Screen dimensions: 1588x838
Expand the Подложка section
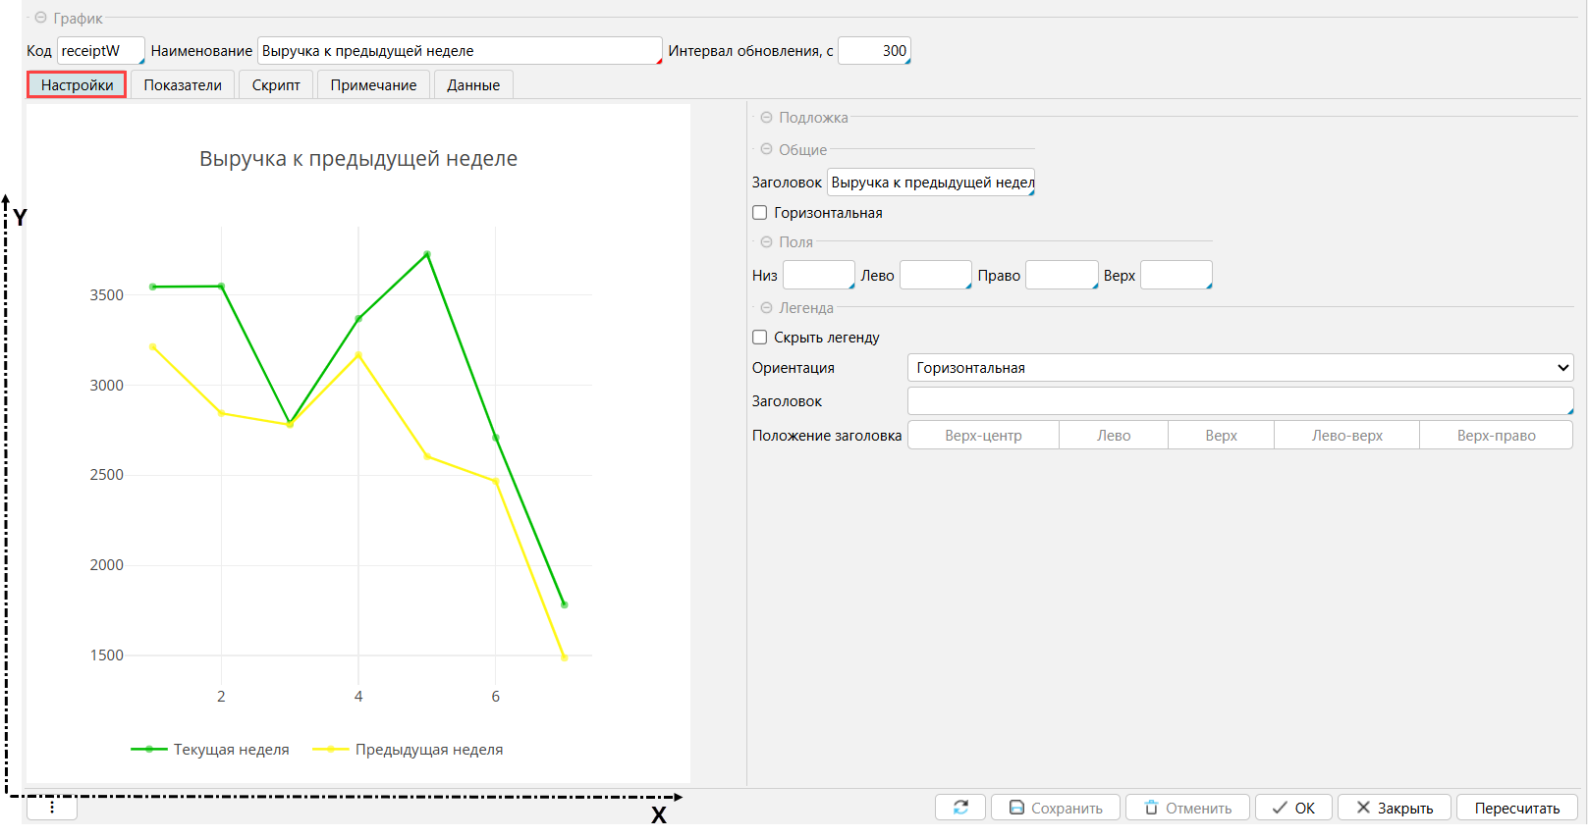(766, 118)
